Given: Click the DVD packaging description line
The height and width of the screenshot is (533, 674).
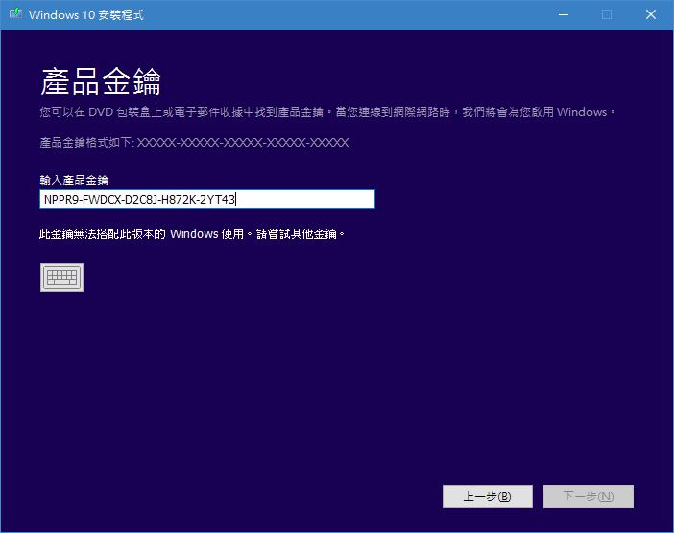Looking at the screenshot, I should tap(327, 112).
